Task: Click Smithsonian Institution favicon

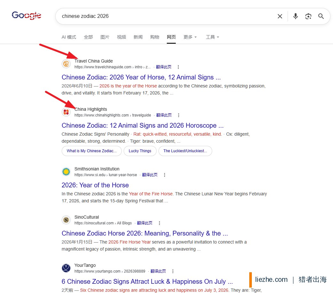Action: [66, 172]
